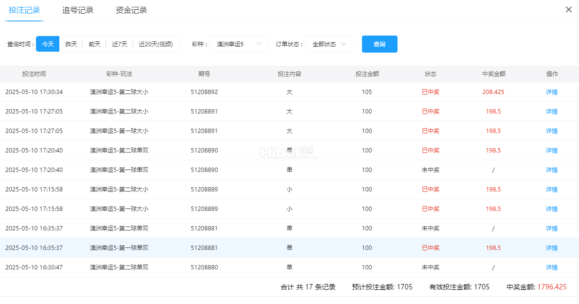The width and height of the screenshot is (579, 304).
Task: Select the 投注记录 tab
Action: click(x=24, y=10)
